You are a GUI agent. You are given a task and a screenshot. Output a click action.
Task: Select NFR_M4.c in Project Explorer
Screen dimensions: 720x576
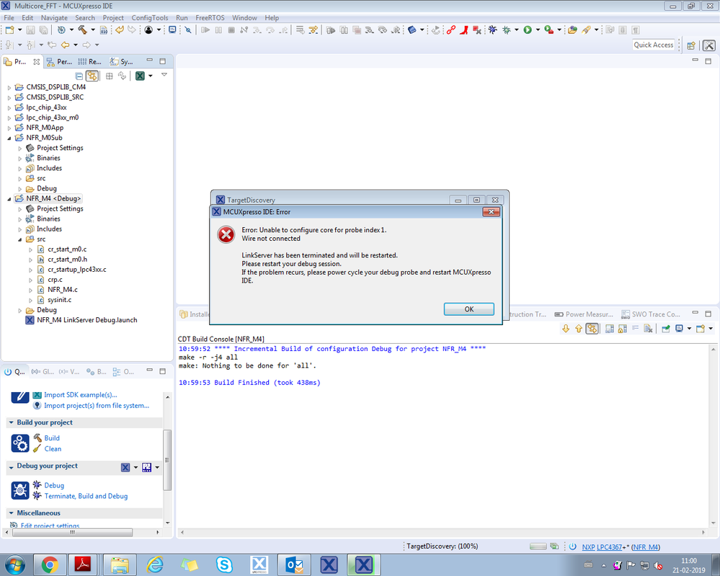coord(63,290)
